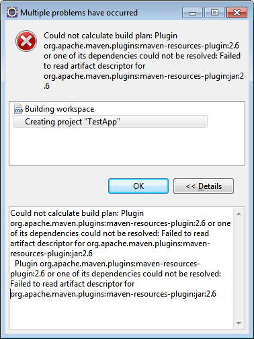Click the last line ending jar:2.6 in details
The height and width of the screenshot is (339, 254).
(113, 294)
